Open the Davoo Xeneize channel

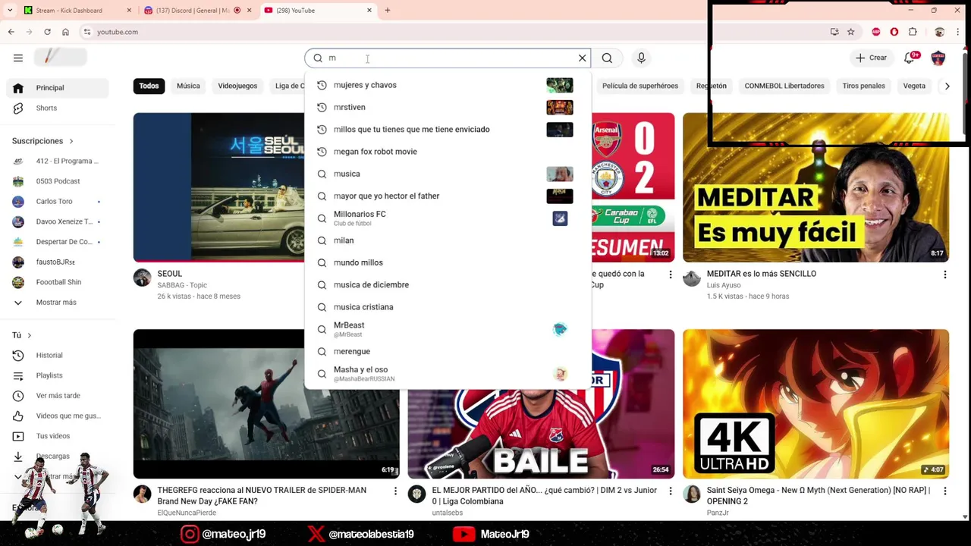point(58,221)
